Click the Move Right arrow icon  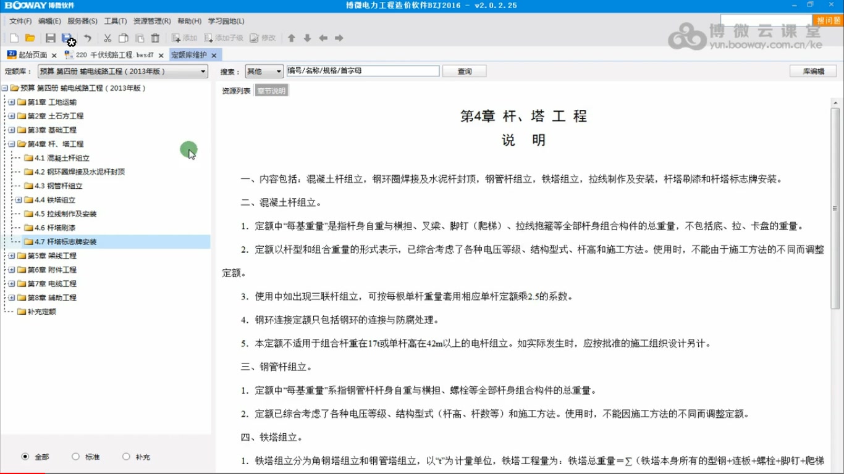pos(339,38)
